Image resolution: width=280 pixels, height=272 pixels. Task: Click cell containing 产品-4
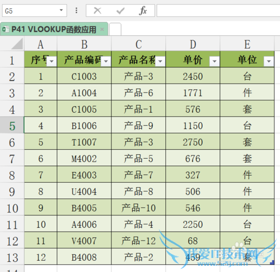click(x=138, y=224)
